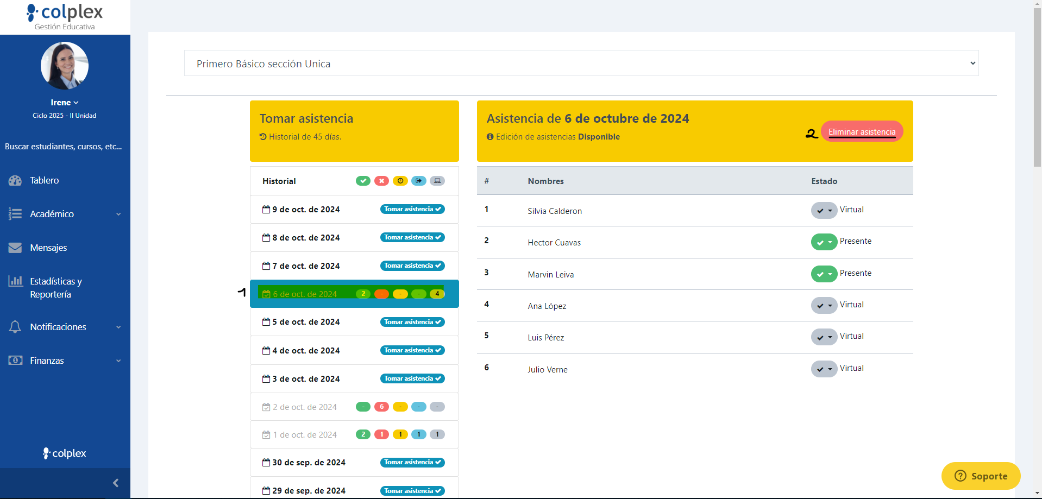Click calendar icon for 5 de oct.
The image size is (1042, 499).
tap(266, 321)
